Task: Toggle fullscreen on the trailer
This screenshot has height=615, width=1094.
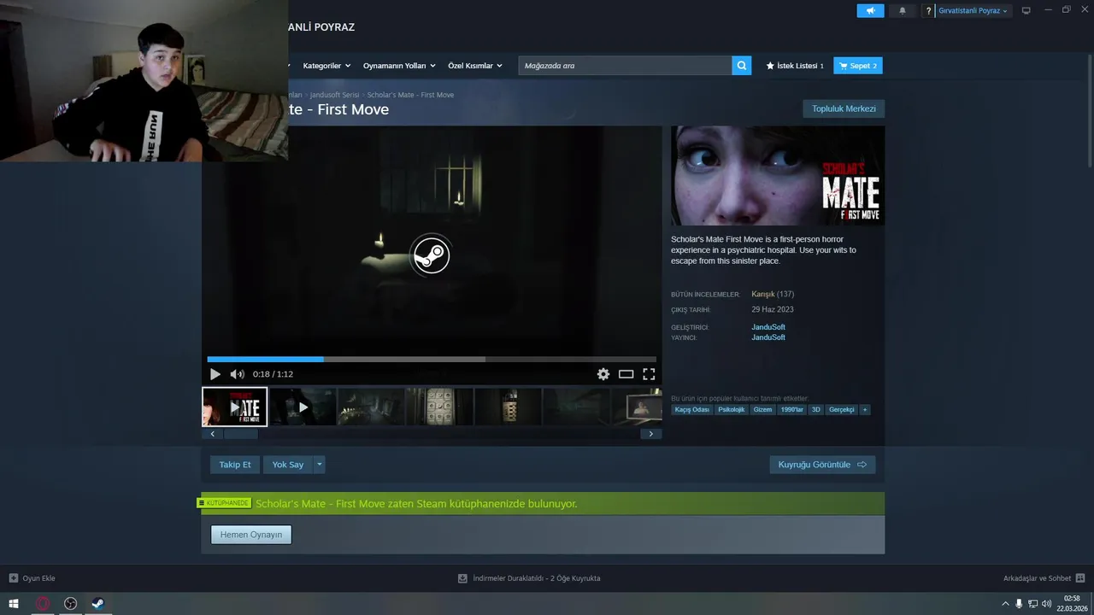Action: pos(649,374)
